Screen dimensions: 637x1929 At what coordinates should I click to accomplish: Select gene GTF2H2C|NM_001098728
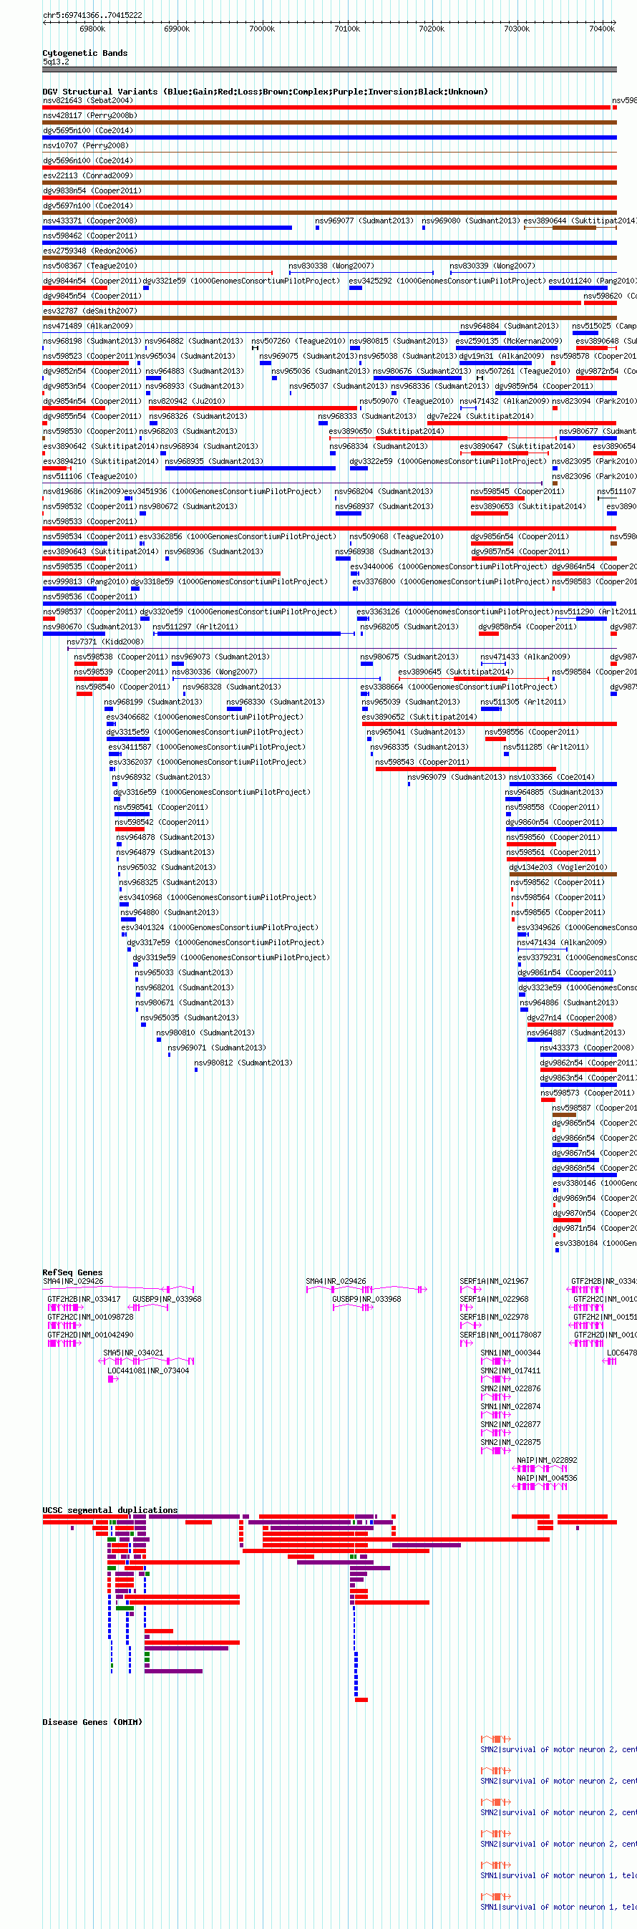pos(91,1317)
